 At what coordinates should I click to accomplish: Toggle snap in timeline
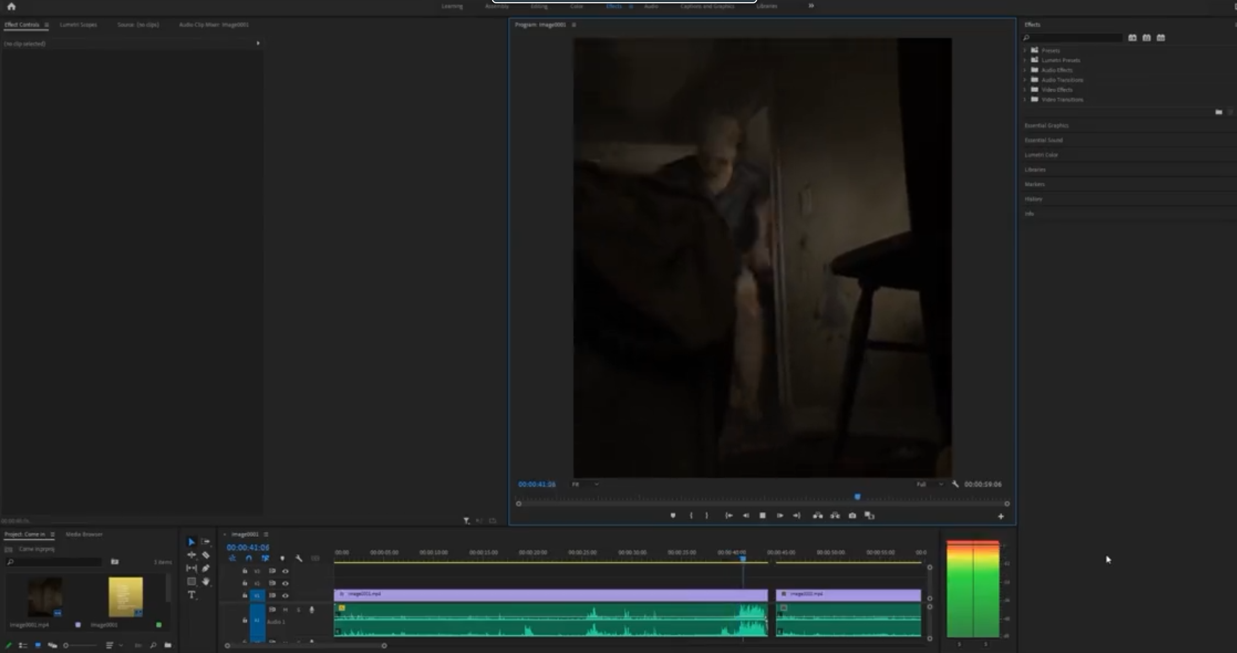pos(249,558)
